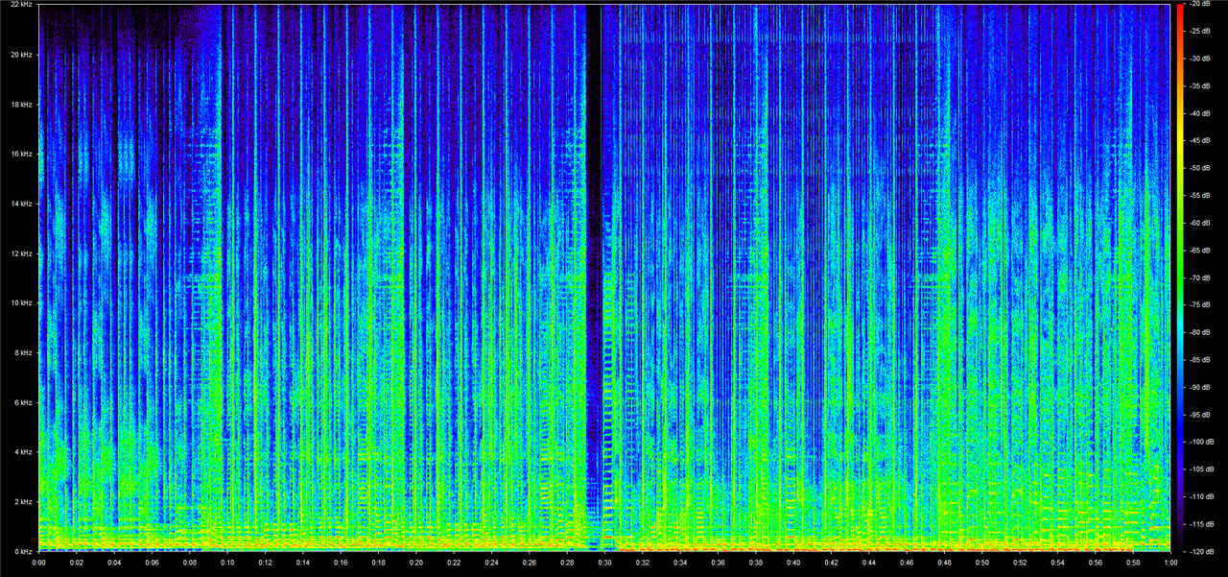This screenshot has width=1228, height=577.
Task: Select the 0:20 time axis marker
Action: (x=416, y=563)
